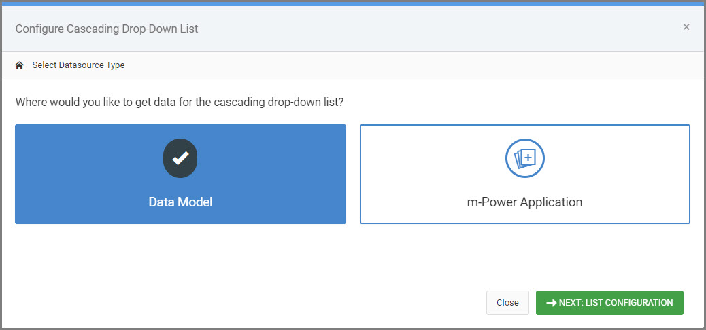Click the stacked pages plus icon
This screenshot has height=330, width=706.
coord(525,158)
